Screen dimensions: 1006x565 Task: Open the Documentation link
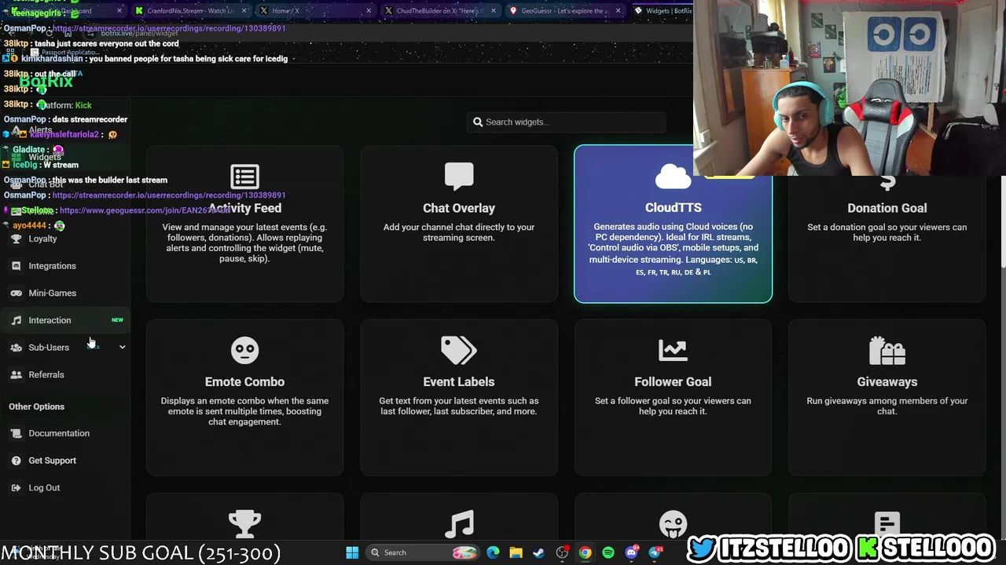pos(59,433)
